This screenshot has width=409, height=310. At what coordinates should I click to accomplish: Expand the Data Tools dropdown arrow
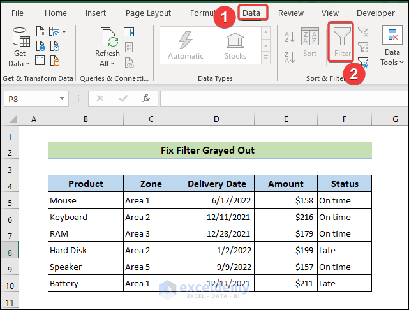(x=401, y=63)
